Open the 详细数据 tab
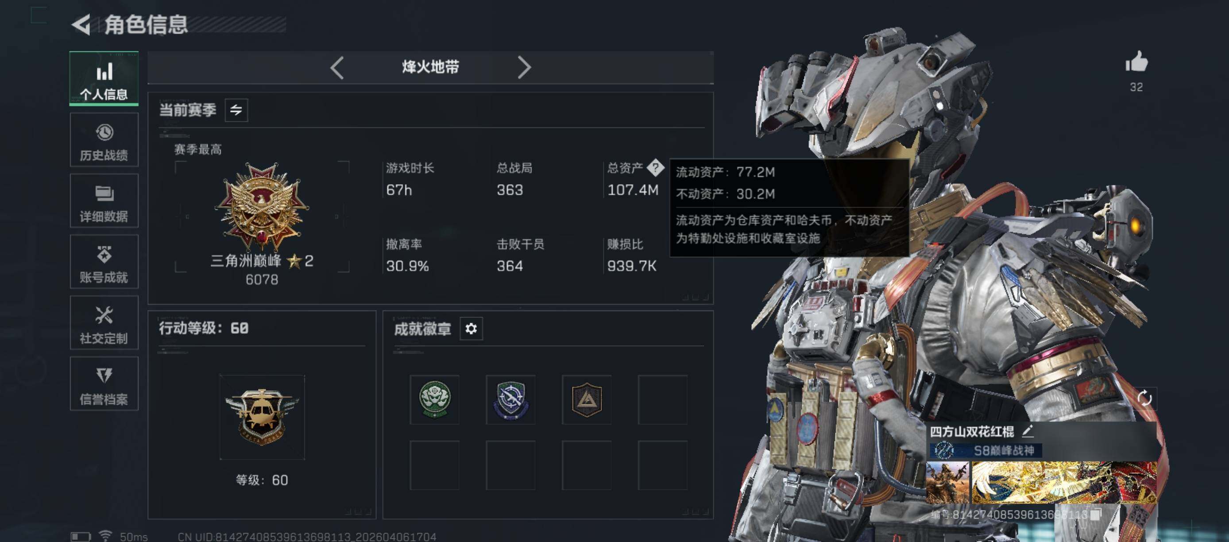 coord(104,201)
